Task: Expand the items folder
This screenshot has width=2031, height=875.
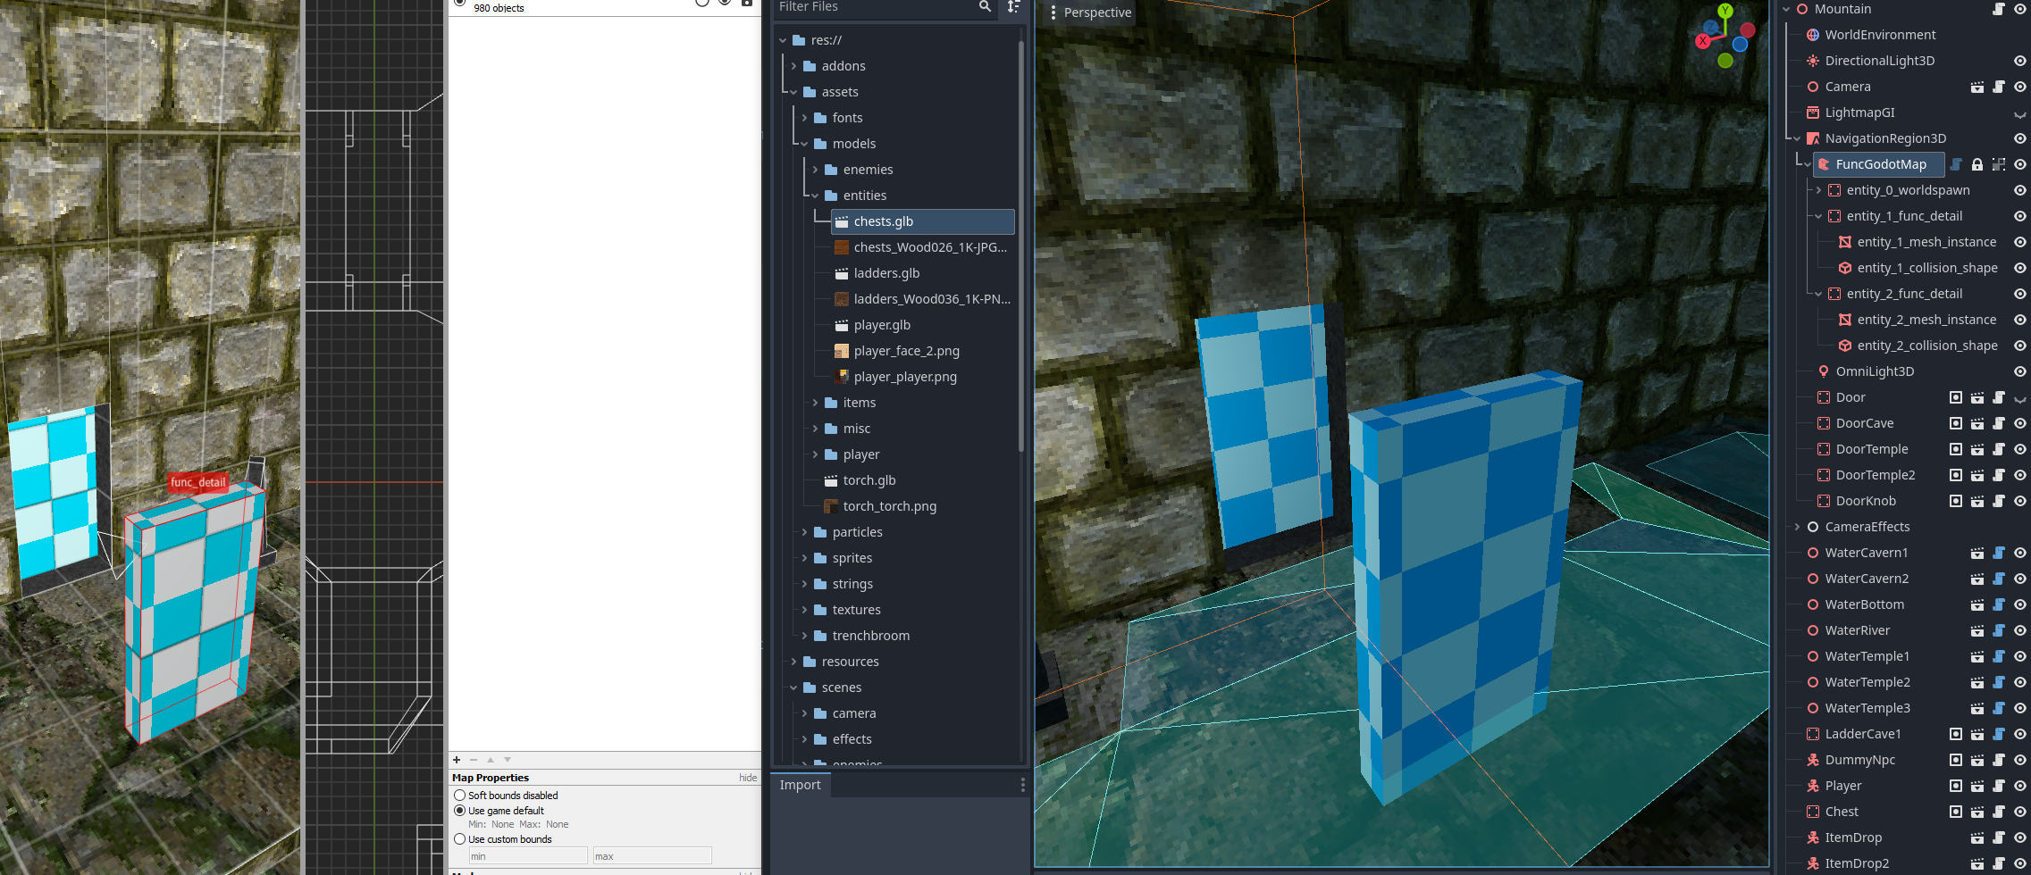Action: click(x=815, y=403)
